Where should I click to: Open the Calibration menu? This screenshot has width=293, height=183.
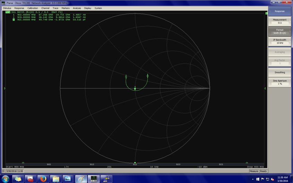click(33, 8)
